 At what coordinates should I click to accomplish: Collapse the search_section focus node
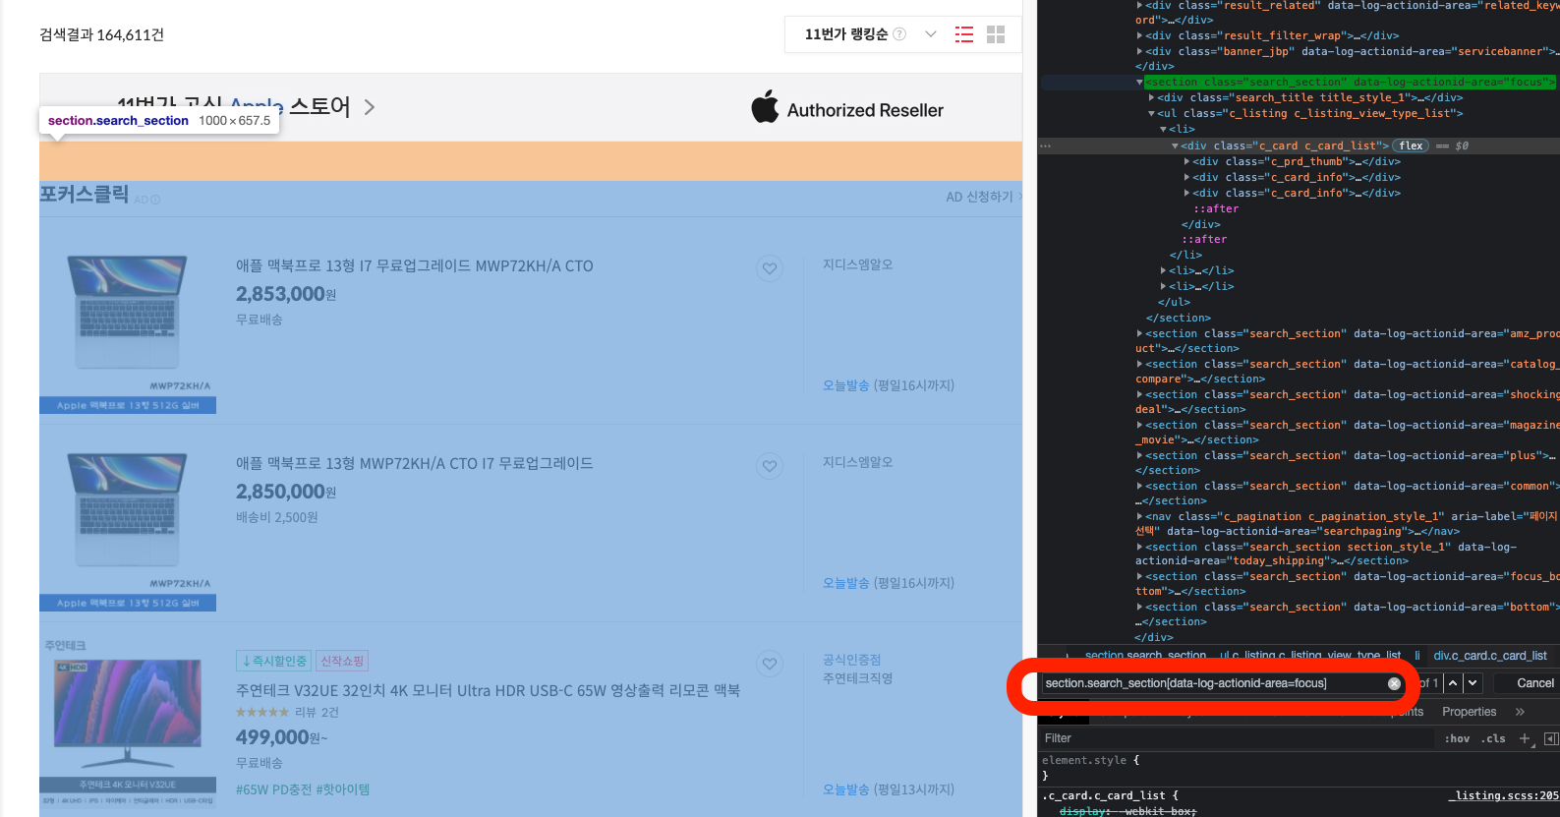[1139, 83]
